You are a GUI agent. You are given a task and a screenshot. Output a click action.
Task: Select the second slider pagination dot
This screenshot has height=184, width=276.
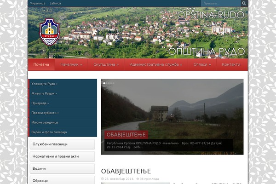tap(107, 83)
